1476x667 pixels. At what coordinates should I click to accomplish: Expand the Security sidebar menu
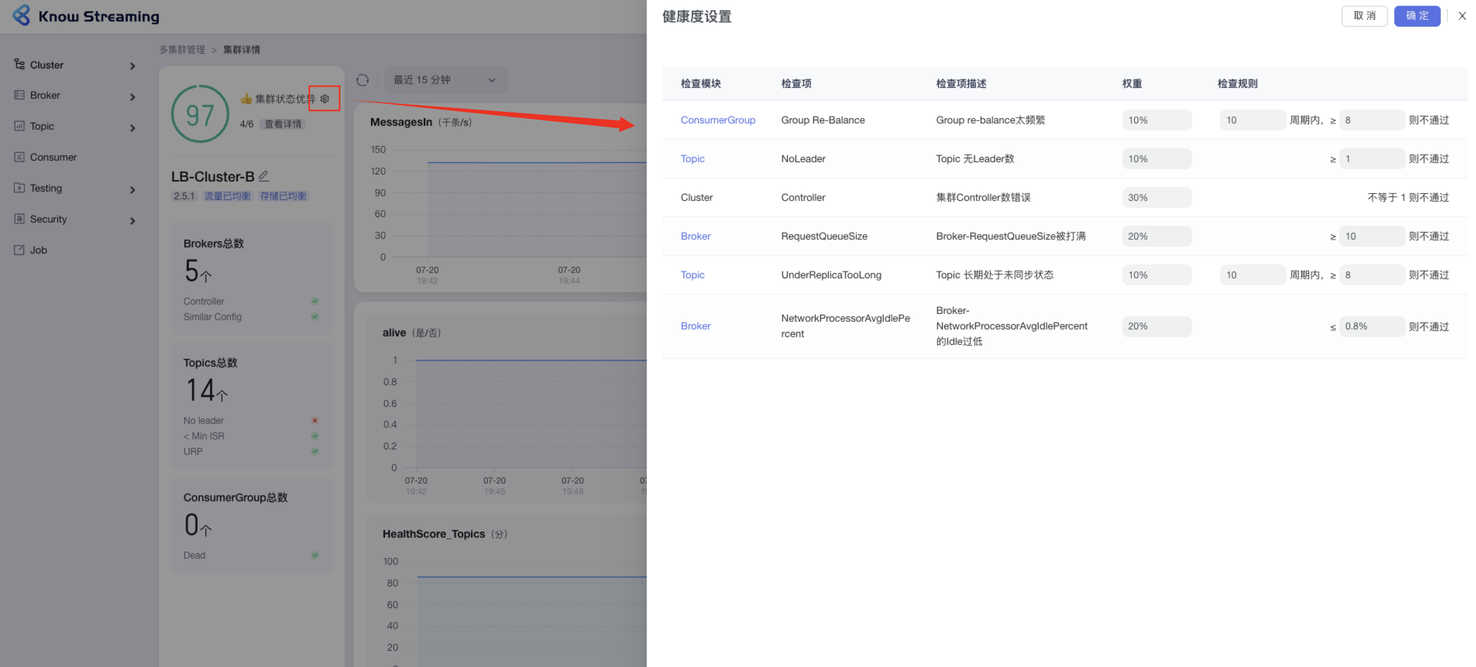pos(132,220)
